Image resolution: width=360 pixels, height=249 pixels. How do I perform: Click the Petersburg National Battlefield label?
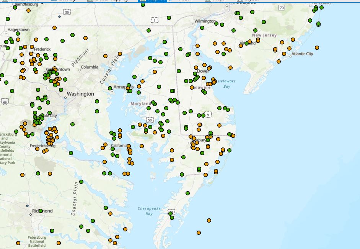(37, 241)
